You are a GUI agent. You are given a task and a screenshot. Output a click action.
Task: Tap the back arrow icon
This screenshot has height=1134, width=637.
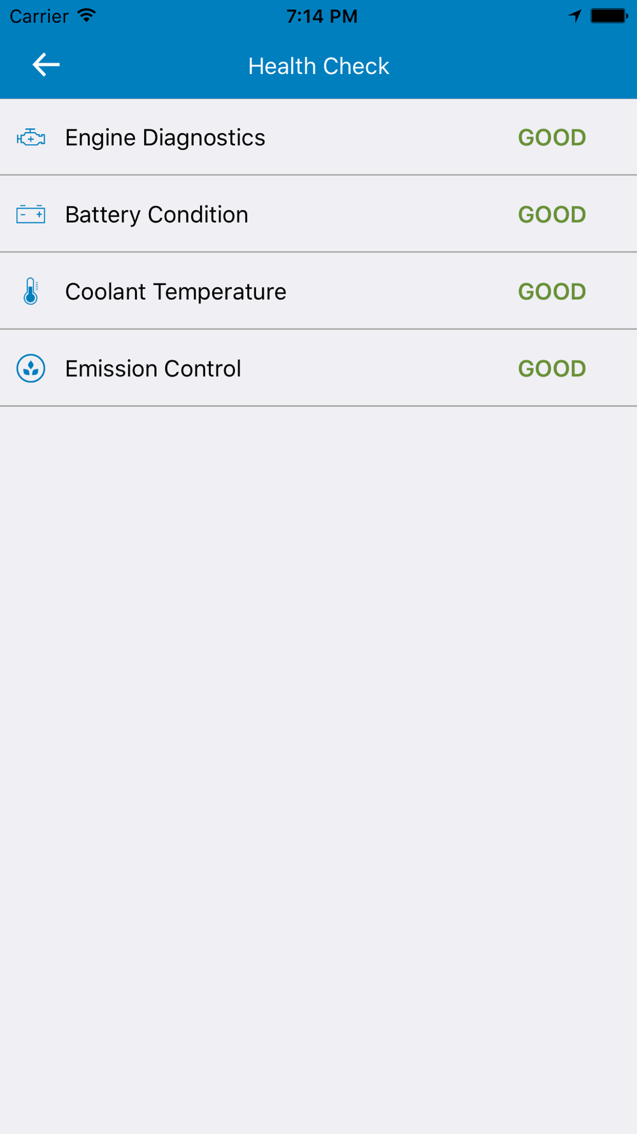tap(46, 65)
